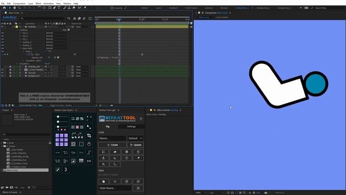The width and height of the screenshot is (346, 195).
Task: Hide the PathRig layer eye icon
Action: (2, 27)
